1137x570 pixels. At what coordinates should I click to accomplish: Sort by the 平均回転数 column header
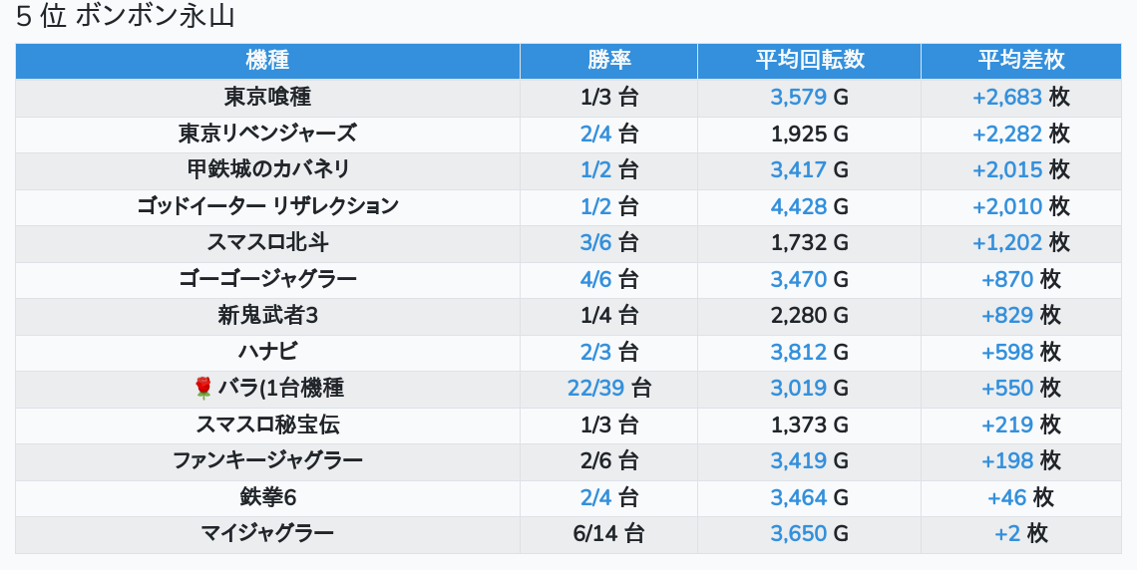click(x=809, y=60)
